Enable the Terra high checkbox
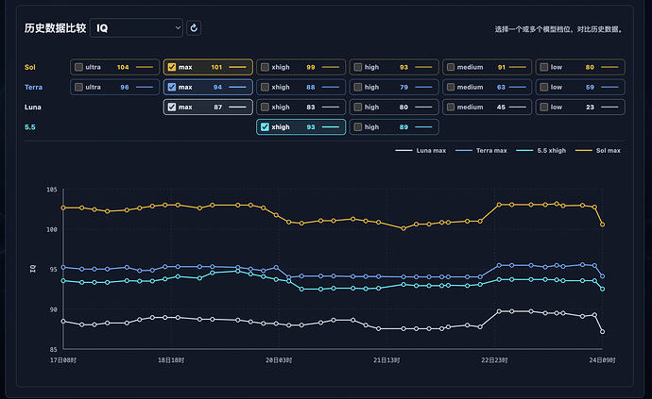652x399 pixels. pyautogui.click(x=358, y=87)
